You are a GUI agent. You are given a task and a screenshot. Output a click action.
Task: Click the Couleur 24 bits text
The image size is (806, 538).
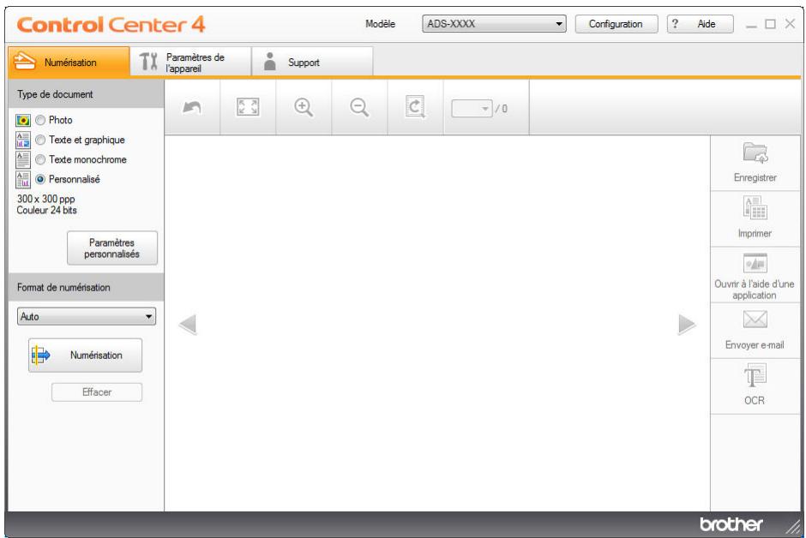(47, 210)
